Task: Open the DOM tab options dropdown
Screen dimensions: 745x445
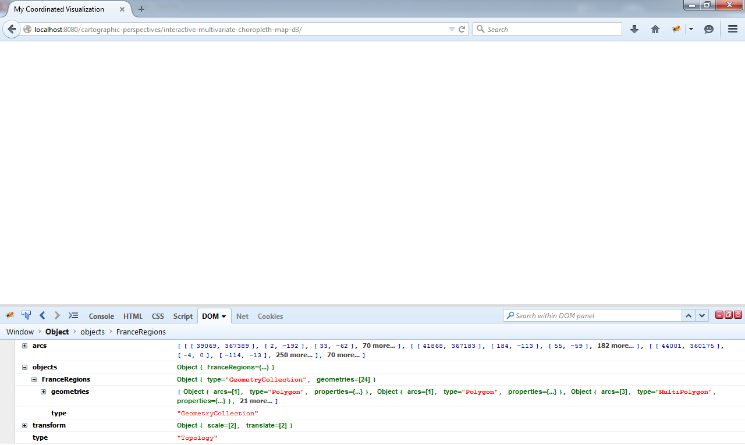Action: [x=224, y=316]
